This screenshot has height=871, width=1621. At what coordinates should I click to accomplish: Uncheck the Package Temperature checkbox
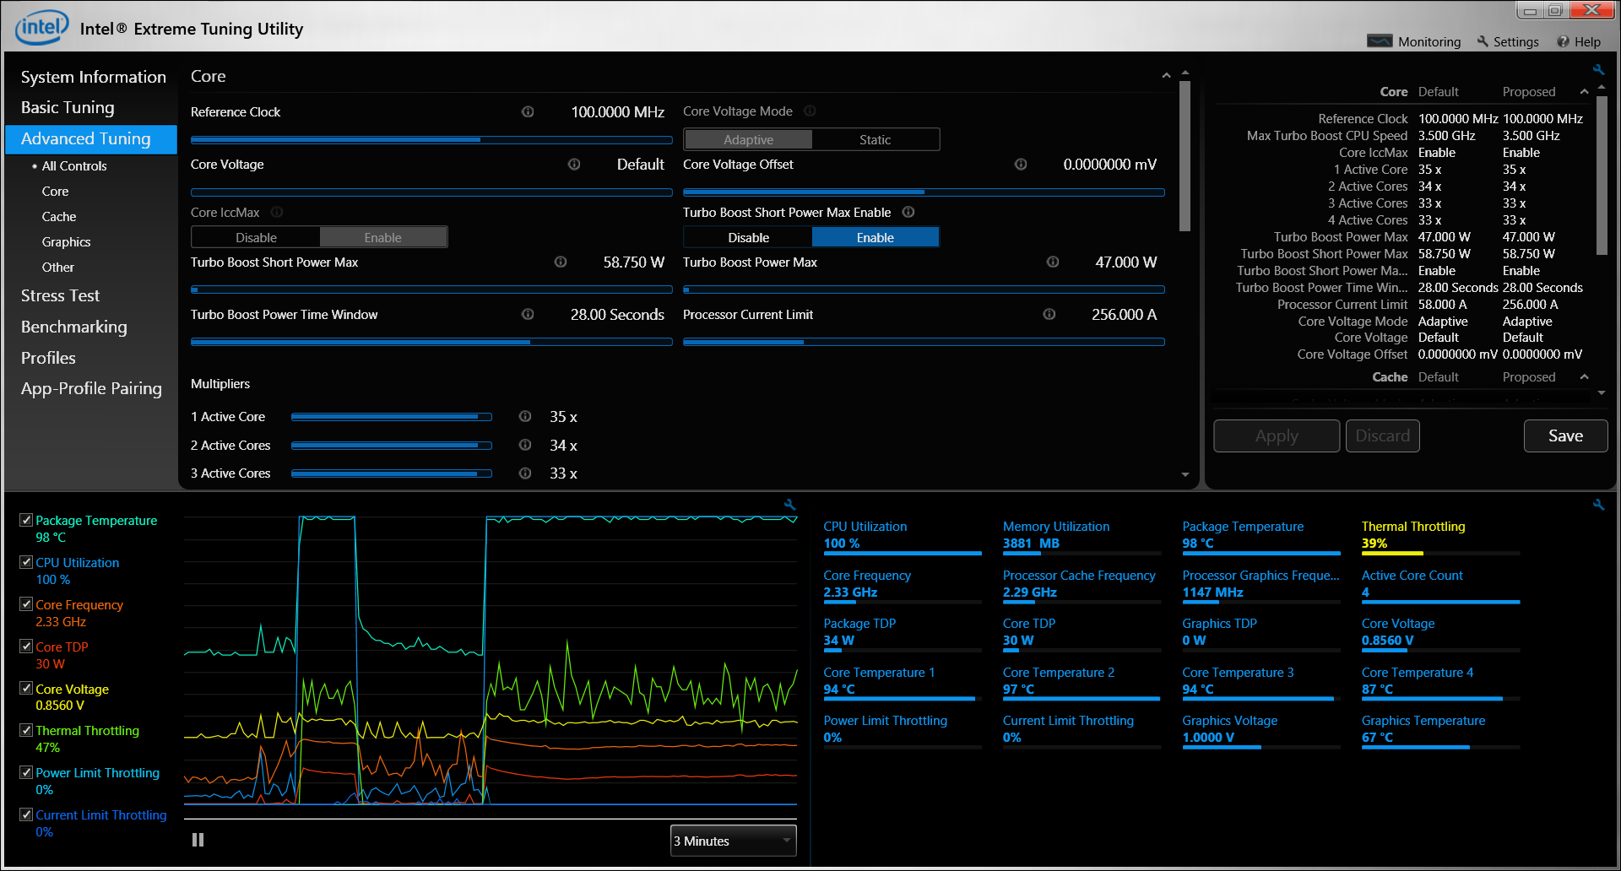[x=26, y=521]
